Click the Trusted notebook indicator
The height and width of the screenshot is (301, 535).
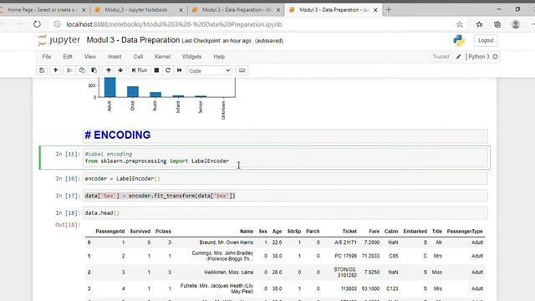tap(441, 57)
